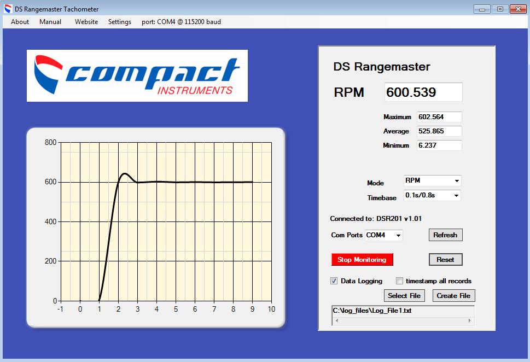Click the Average field showing 525.865
The height and width of the screenshot is (362, 530).
[439, 131]
